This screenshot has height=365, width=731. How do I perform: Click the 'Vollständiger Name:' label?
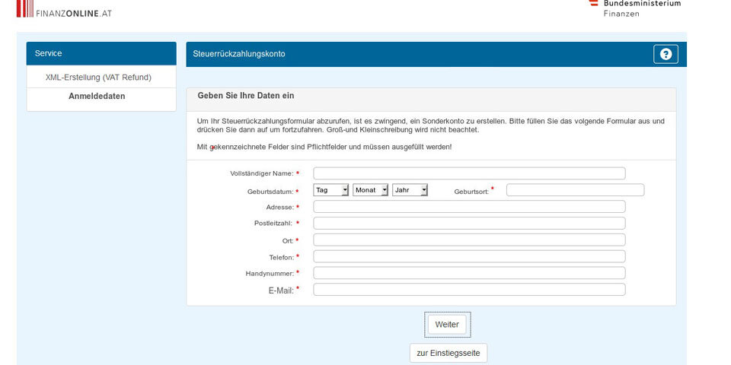(x=262, y=173)
